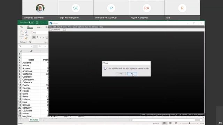Screen dimensions: 223x125
Task: Open Clipboard dialog launcher
Action: 30,42
